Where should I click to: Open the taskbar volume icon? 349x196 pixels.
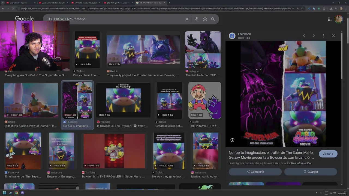coord(335,193)
